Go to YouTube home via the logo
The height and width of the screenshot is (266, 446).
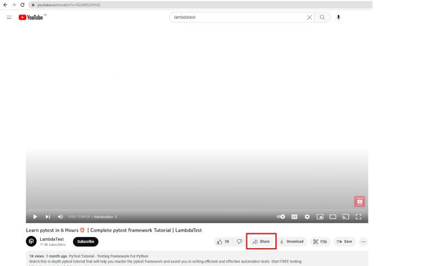click(x=31, y=17)
